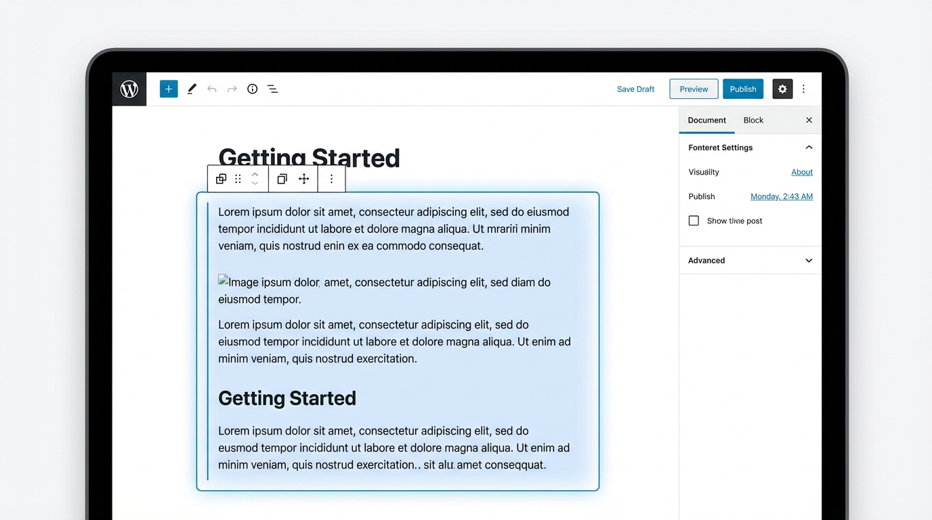Switch to the Block tab
This screenshot has width=932, height=520.
point(753,120)
